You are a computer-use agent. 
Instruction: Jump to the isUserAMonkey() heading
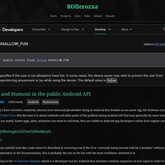25,131
